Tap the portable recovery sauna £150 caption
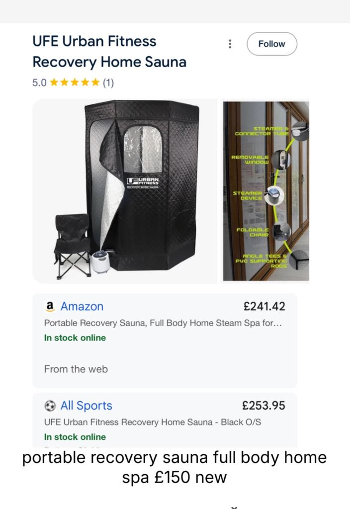 [175, 467]
